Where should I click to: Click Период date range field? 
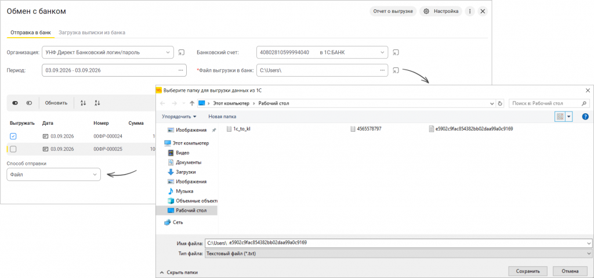tap(114, 70)
